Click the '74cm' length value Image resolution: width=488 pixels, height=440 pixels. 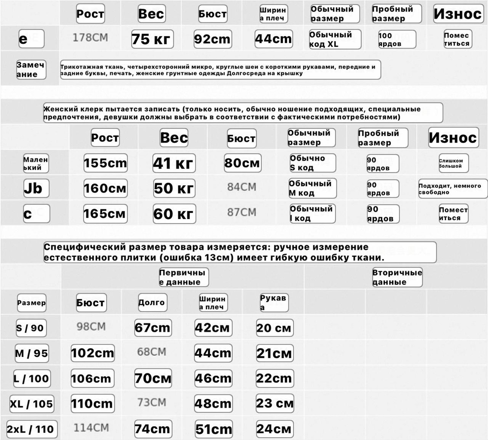(x=153, y=429)
